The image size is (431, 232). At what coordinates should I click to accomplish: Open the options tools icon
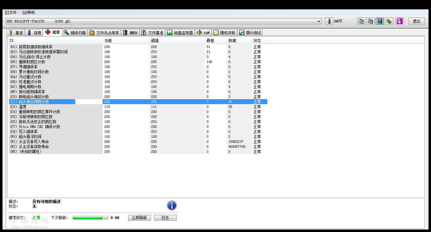click(x=389, y=21)
